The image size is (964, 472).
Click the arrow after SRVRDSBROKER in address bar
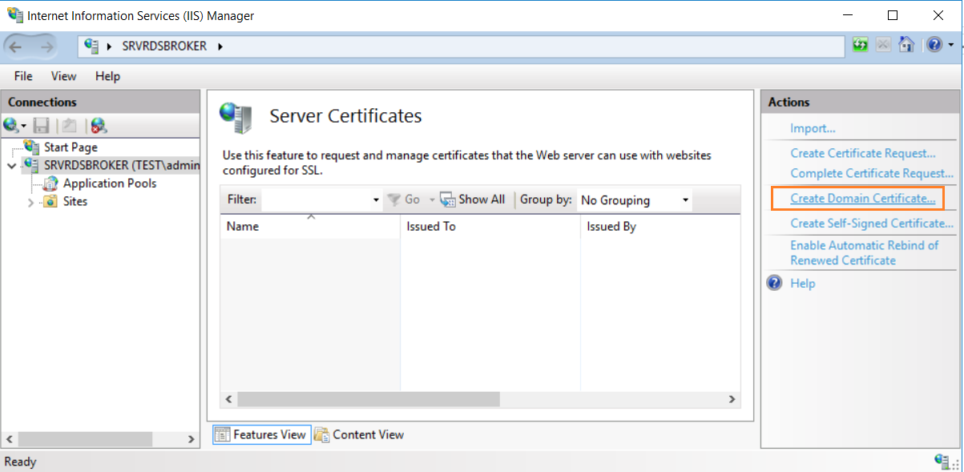[220, 46]
